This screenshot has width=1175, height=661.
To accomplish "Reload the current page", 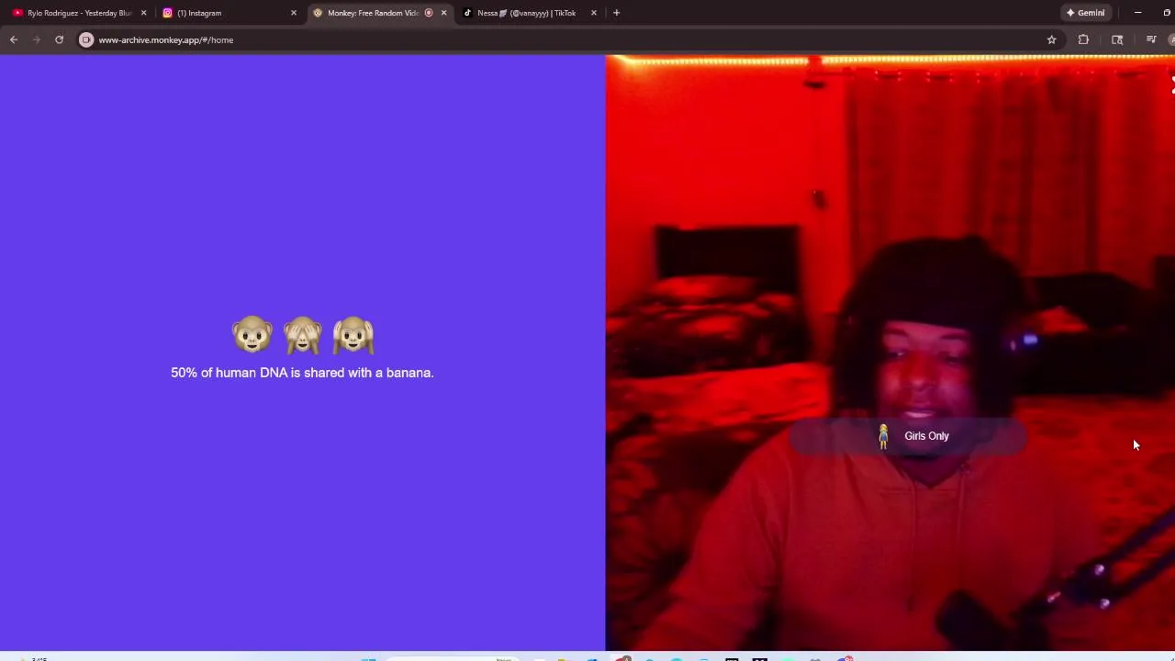I will (59, 39).
